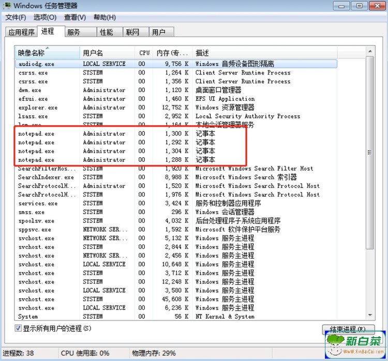Click the scrollbar down arrow
Image resolution: width=388 pixels, height=361 pixels.
(x=370, y=315)
